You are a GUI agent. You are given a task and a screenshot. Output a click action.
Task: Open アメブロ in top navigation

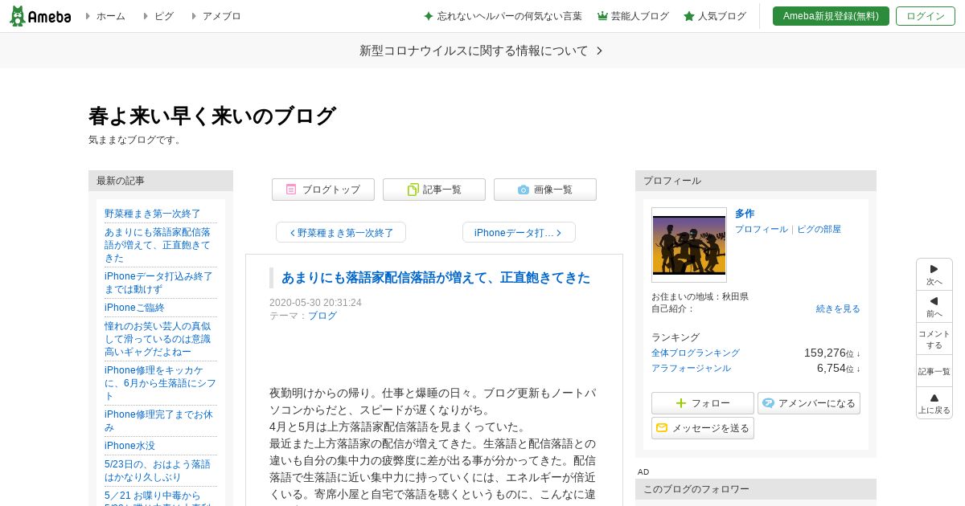pyautogui.click(x=221, y=16)
